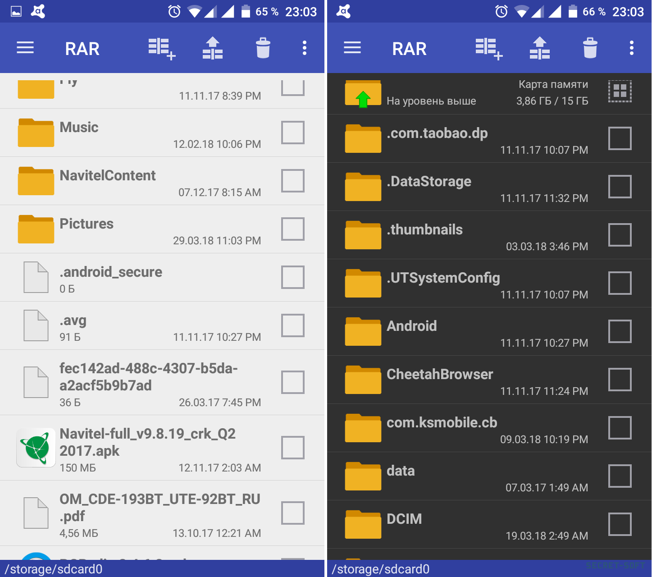Tap the /storage/sdcard0 path bar on left screen
The image size is (652, 577).
(162, 568)
